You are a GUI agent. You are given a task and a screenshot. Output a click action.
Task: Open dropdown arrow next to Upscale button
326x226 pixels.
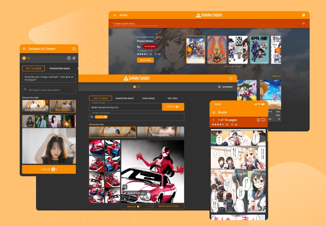click(150, 206)
